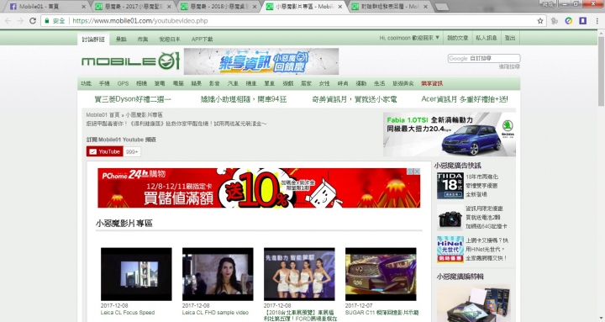605x322 pixels.
Task: Click the 樂享資訊 小惡魔回饋慶 header banner
Action: pyautogui.click(x=261, y=61)
